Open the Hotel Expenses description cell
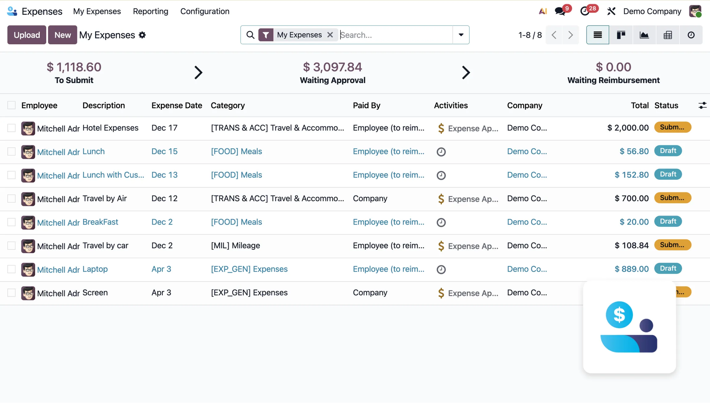The image size is (710, 403). (110, 128)
